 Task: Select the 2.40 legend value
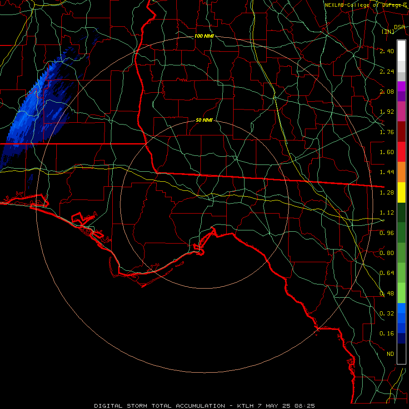[387, 51]
